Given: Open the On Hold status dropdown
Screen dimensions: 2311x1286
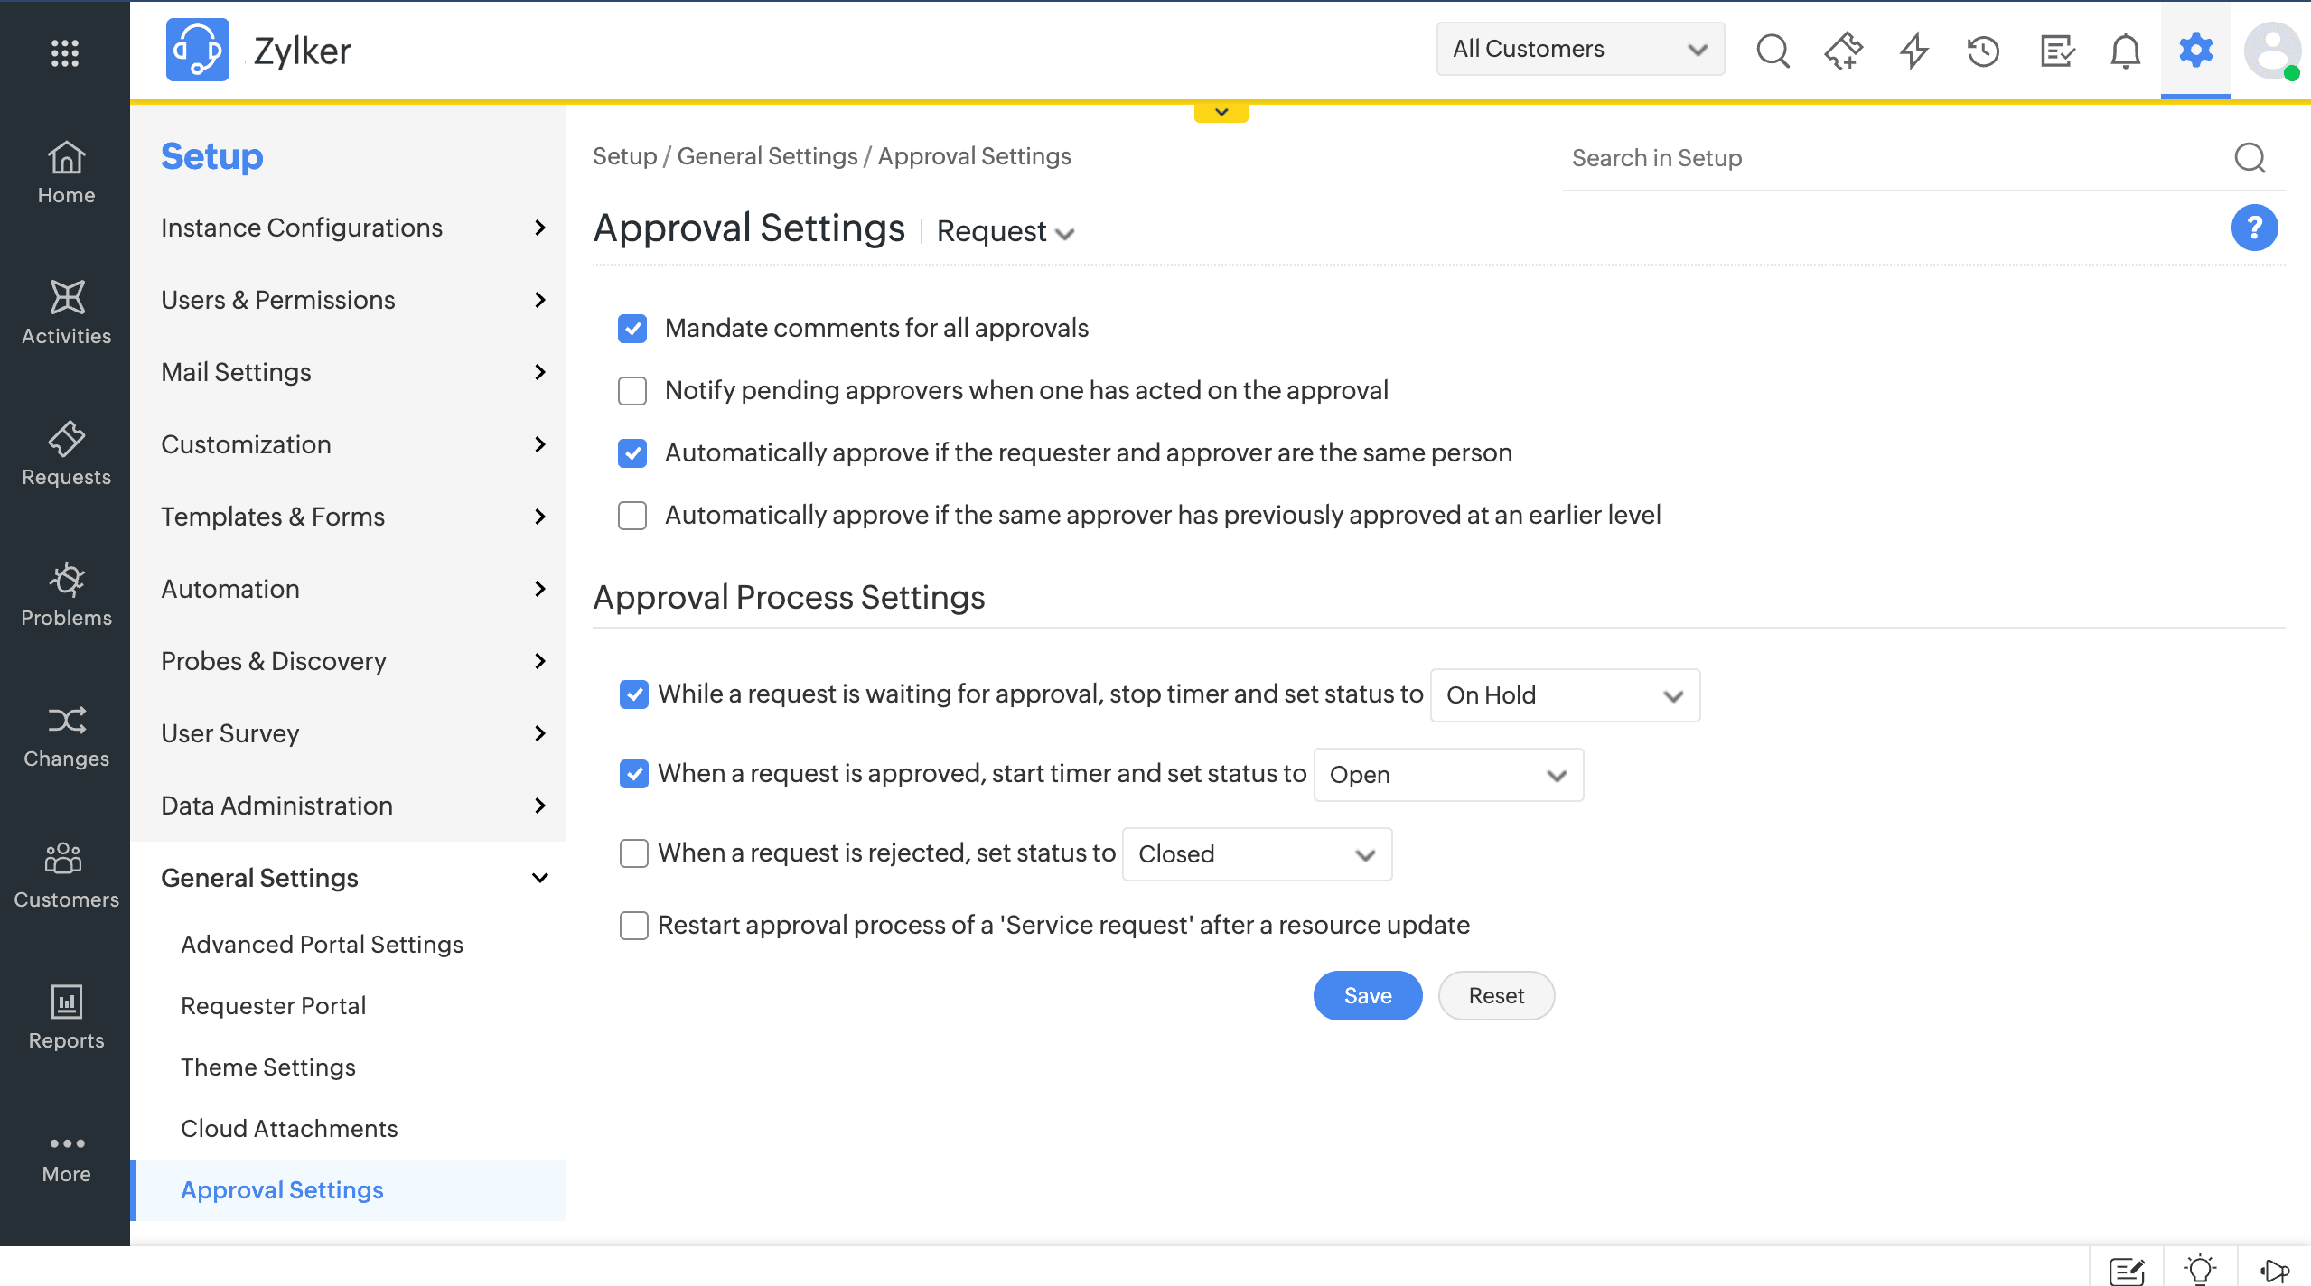Looking at the screenshot, I should [x=1564, y=695].
